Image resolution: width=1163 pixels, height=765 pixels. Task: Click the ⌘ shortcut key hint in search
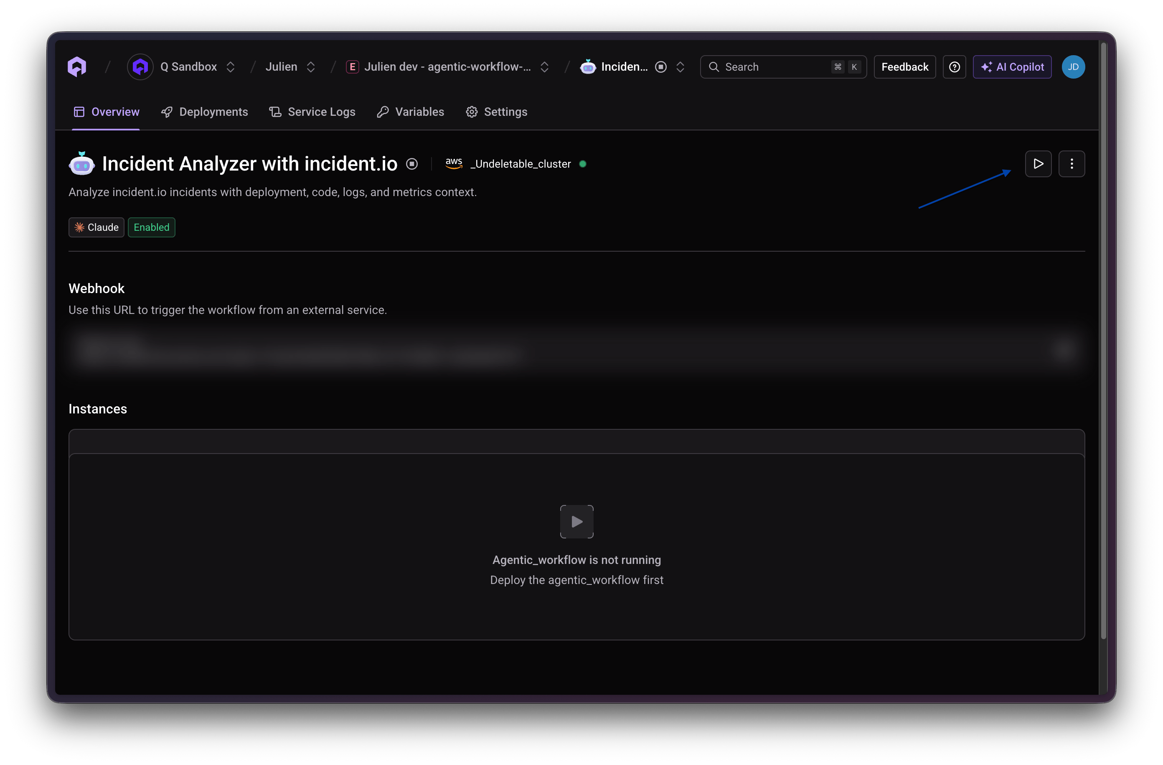(838, 67)
